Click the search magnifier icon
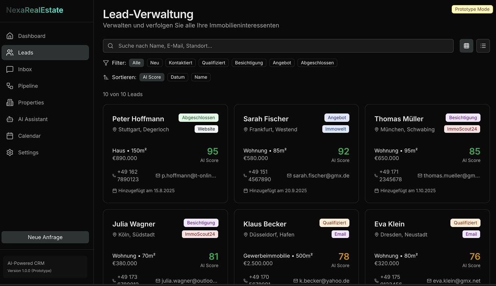The height and width of the screenshot is (286, 496). point(110,45)
